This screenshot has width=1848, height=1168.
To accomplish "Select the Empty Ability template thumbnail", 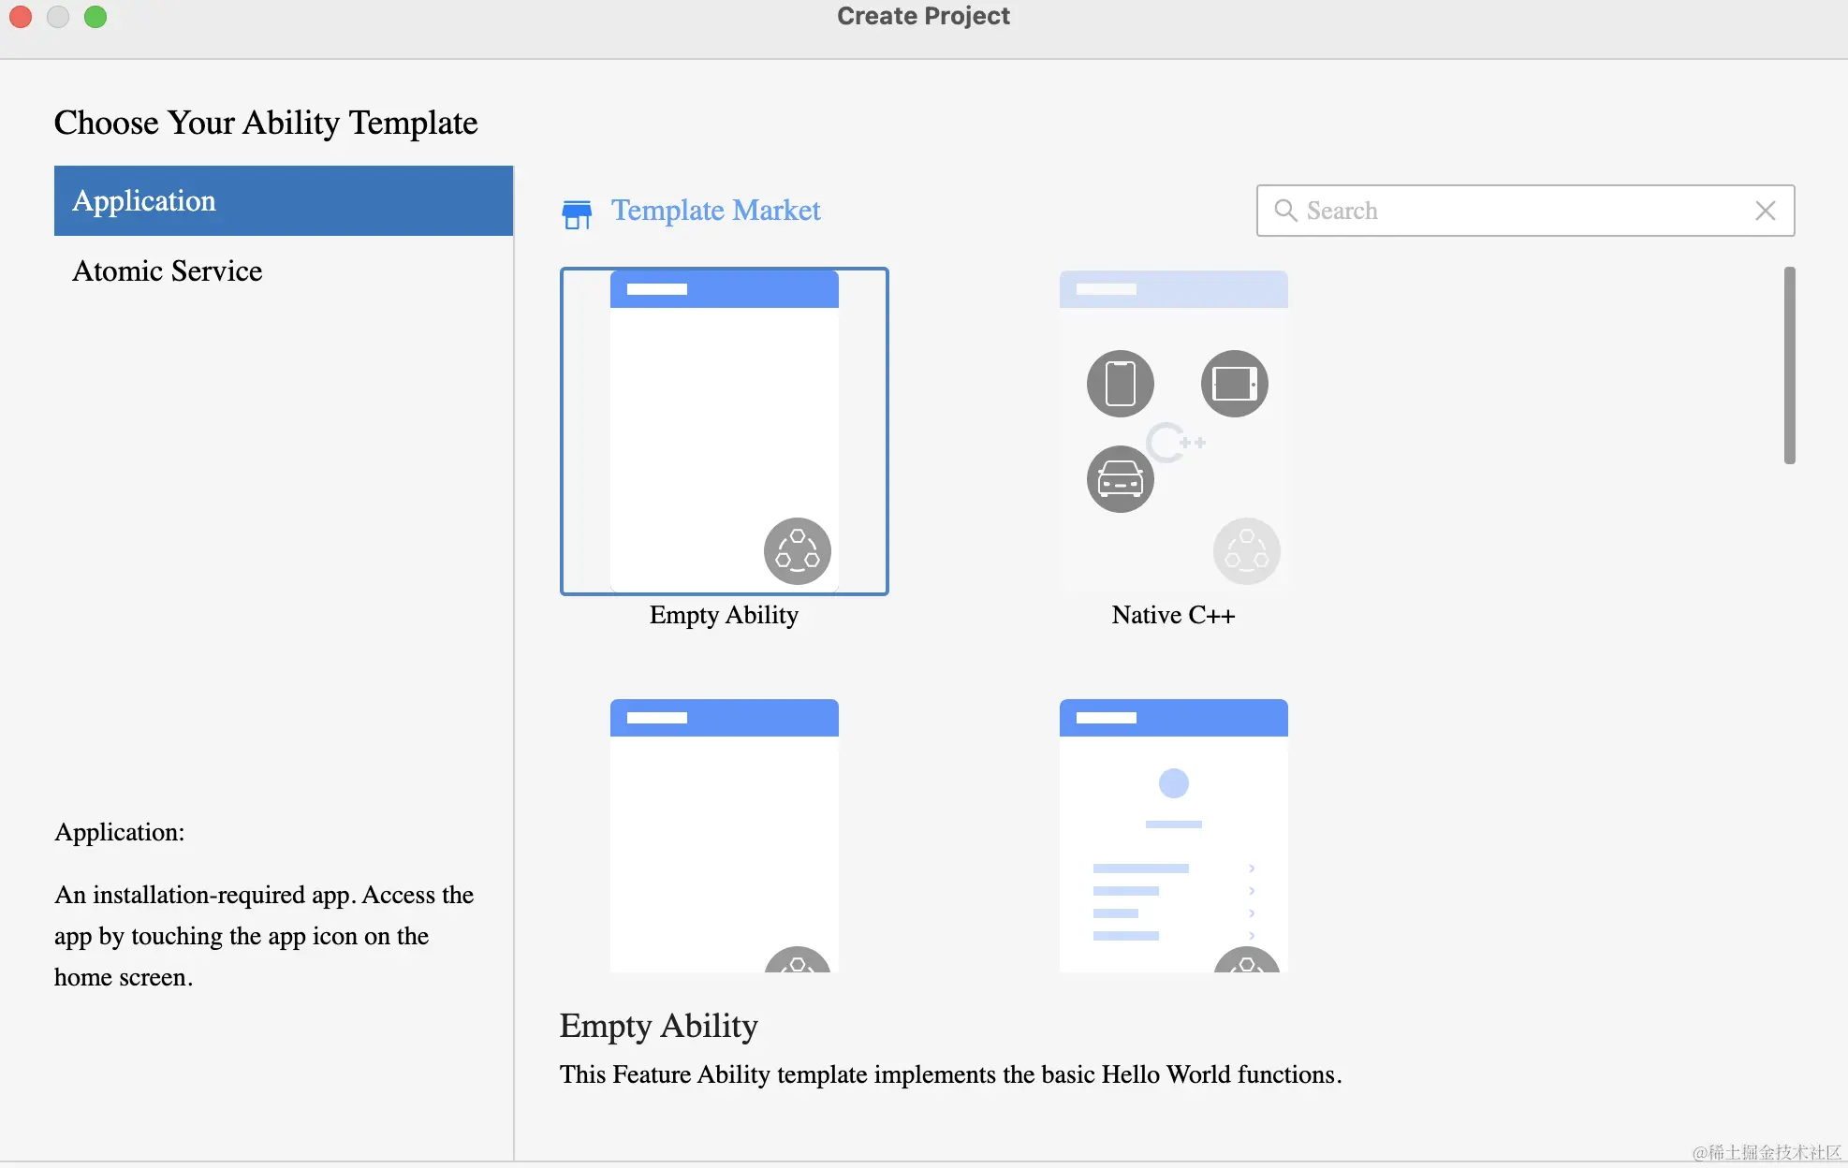I will 724,431.
